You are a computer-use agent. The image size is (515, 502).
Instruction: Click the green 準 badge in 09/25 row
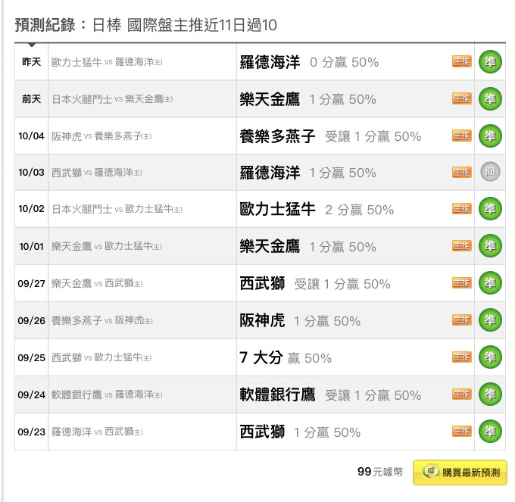[490, 357]
